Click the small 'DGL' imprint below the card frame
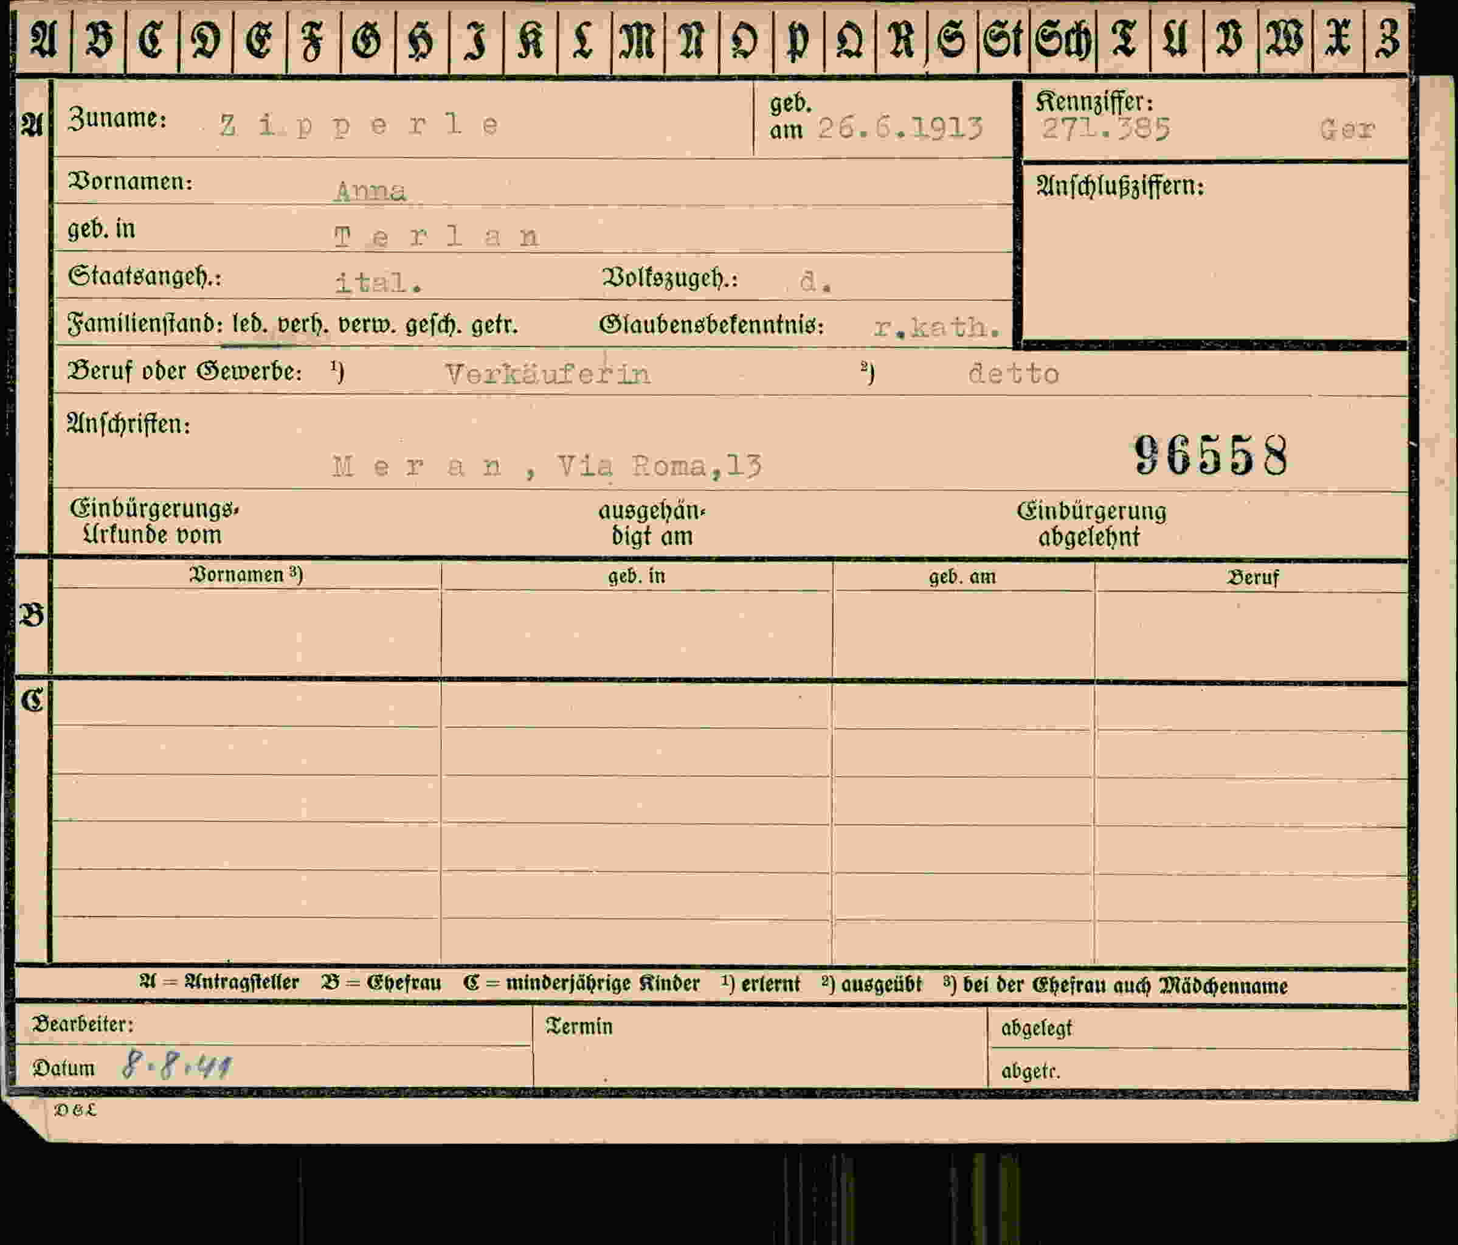The height and width of the screenshot is (1245, 1458). 75,1110
